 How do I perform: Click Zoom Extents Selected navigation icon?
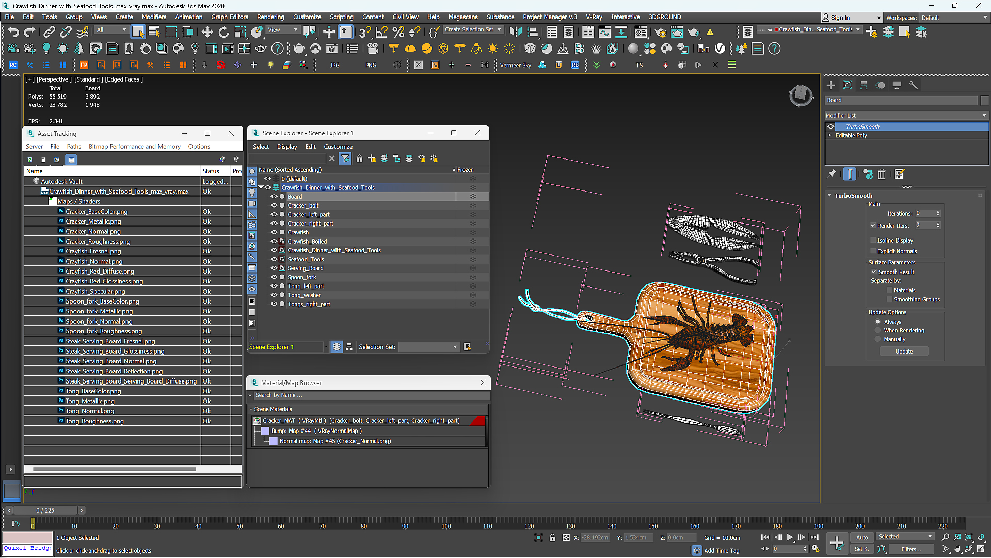click(969, 537)
